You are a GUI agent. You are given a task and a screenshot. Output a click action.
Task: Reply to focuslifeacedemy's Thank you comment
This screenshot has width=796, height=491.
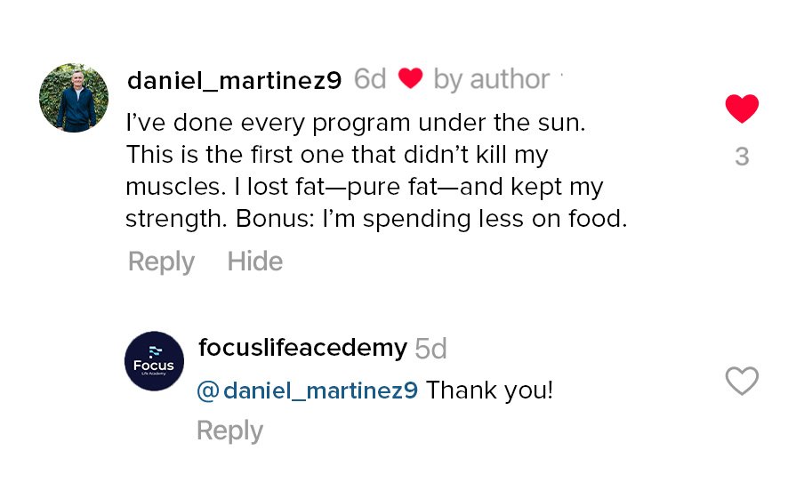229,431
